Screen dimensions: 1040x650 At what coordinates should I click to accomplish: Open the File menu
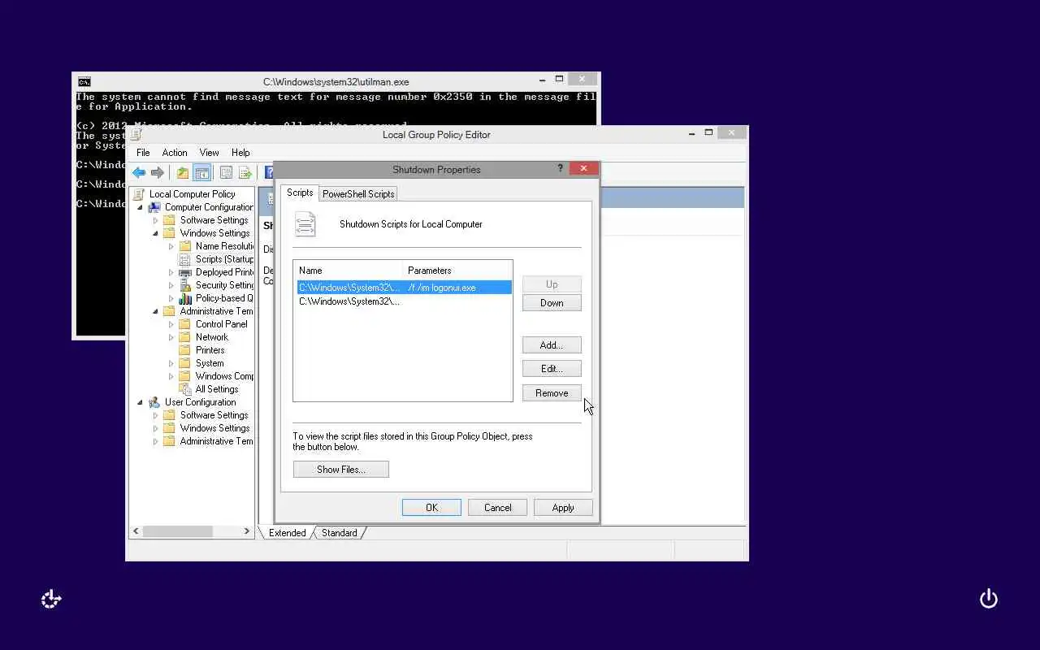coord(143,153)
